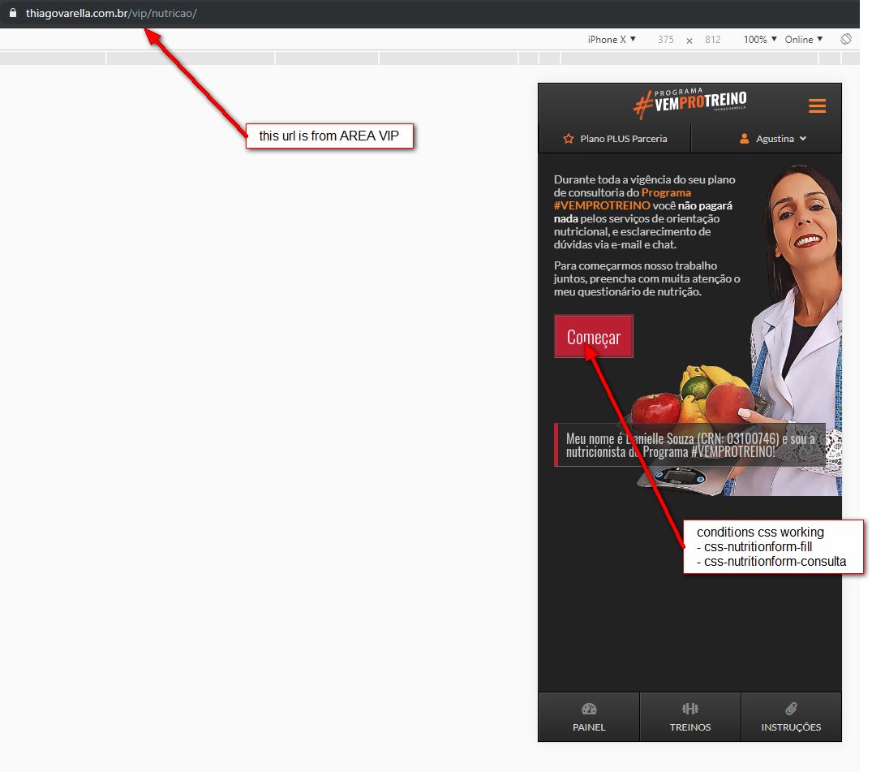Click the paragraph starting "Para começarmos nosso trabalho"
The image size is (872, 772).
646,278
